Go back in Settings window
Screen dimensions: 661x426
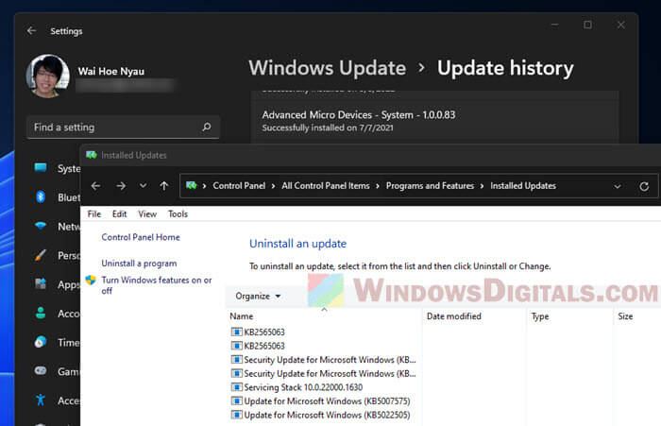31,31
